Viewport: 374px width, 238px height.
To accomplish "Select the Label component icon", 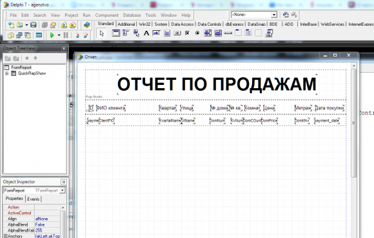I will click(x=146, y=33).
